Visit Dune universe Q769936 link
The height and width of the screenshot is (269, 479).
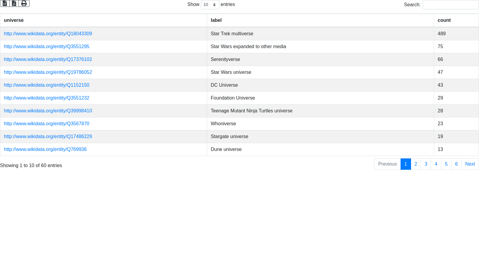point(45,149)
